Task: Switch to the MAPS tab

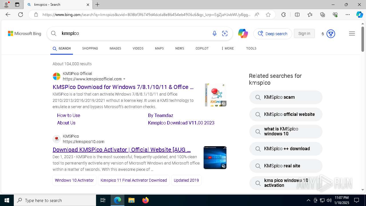Action: click(159, 48)
